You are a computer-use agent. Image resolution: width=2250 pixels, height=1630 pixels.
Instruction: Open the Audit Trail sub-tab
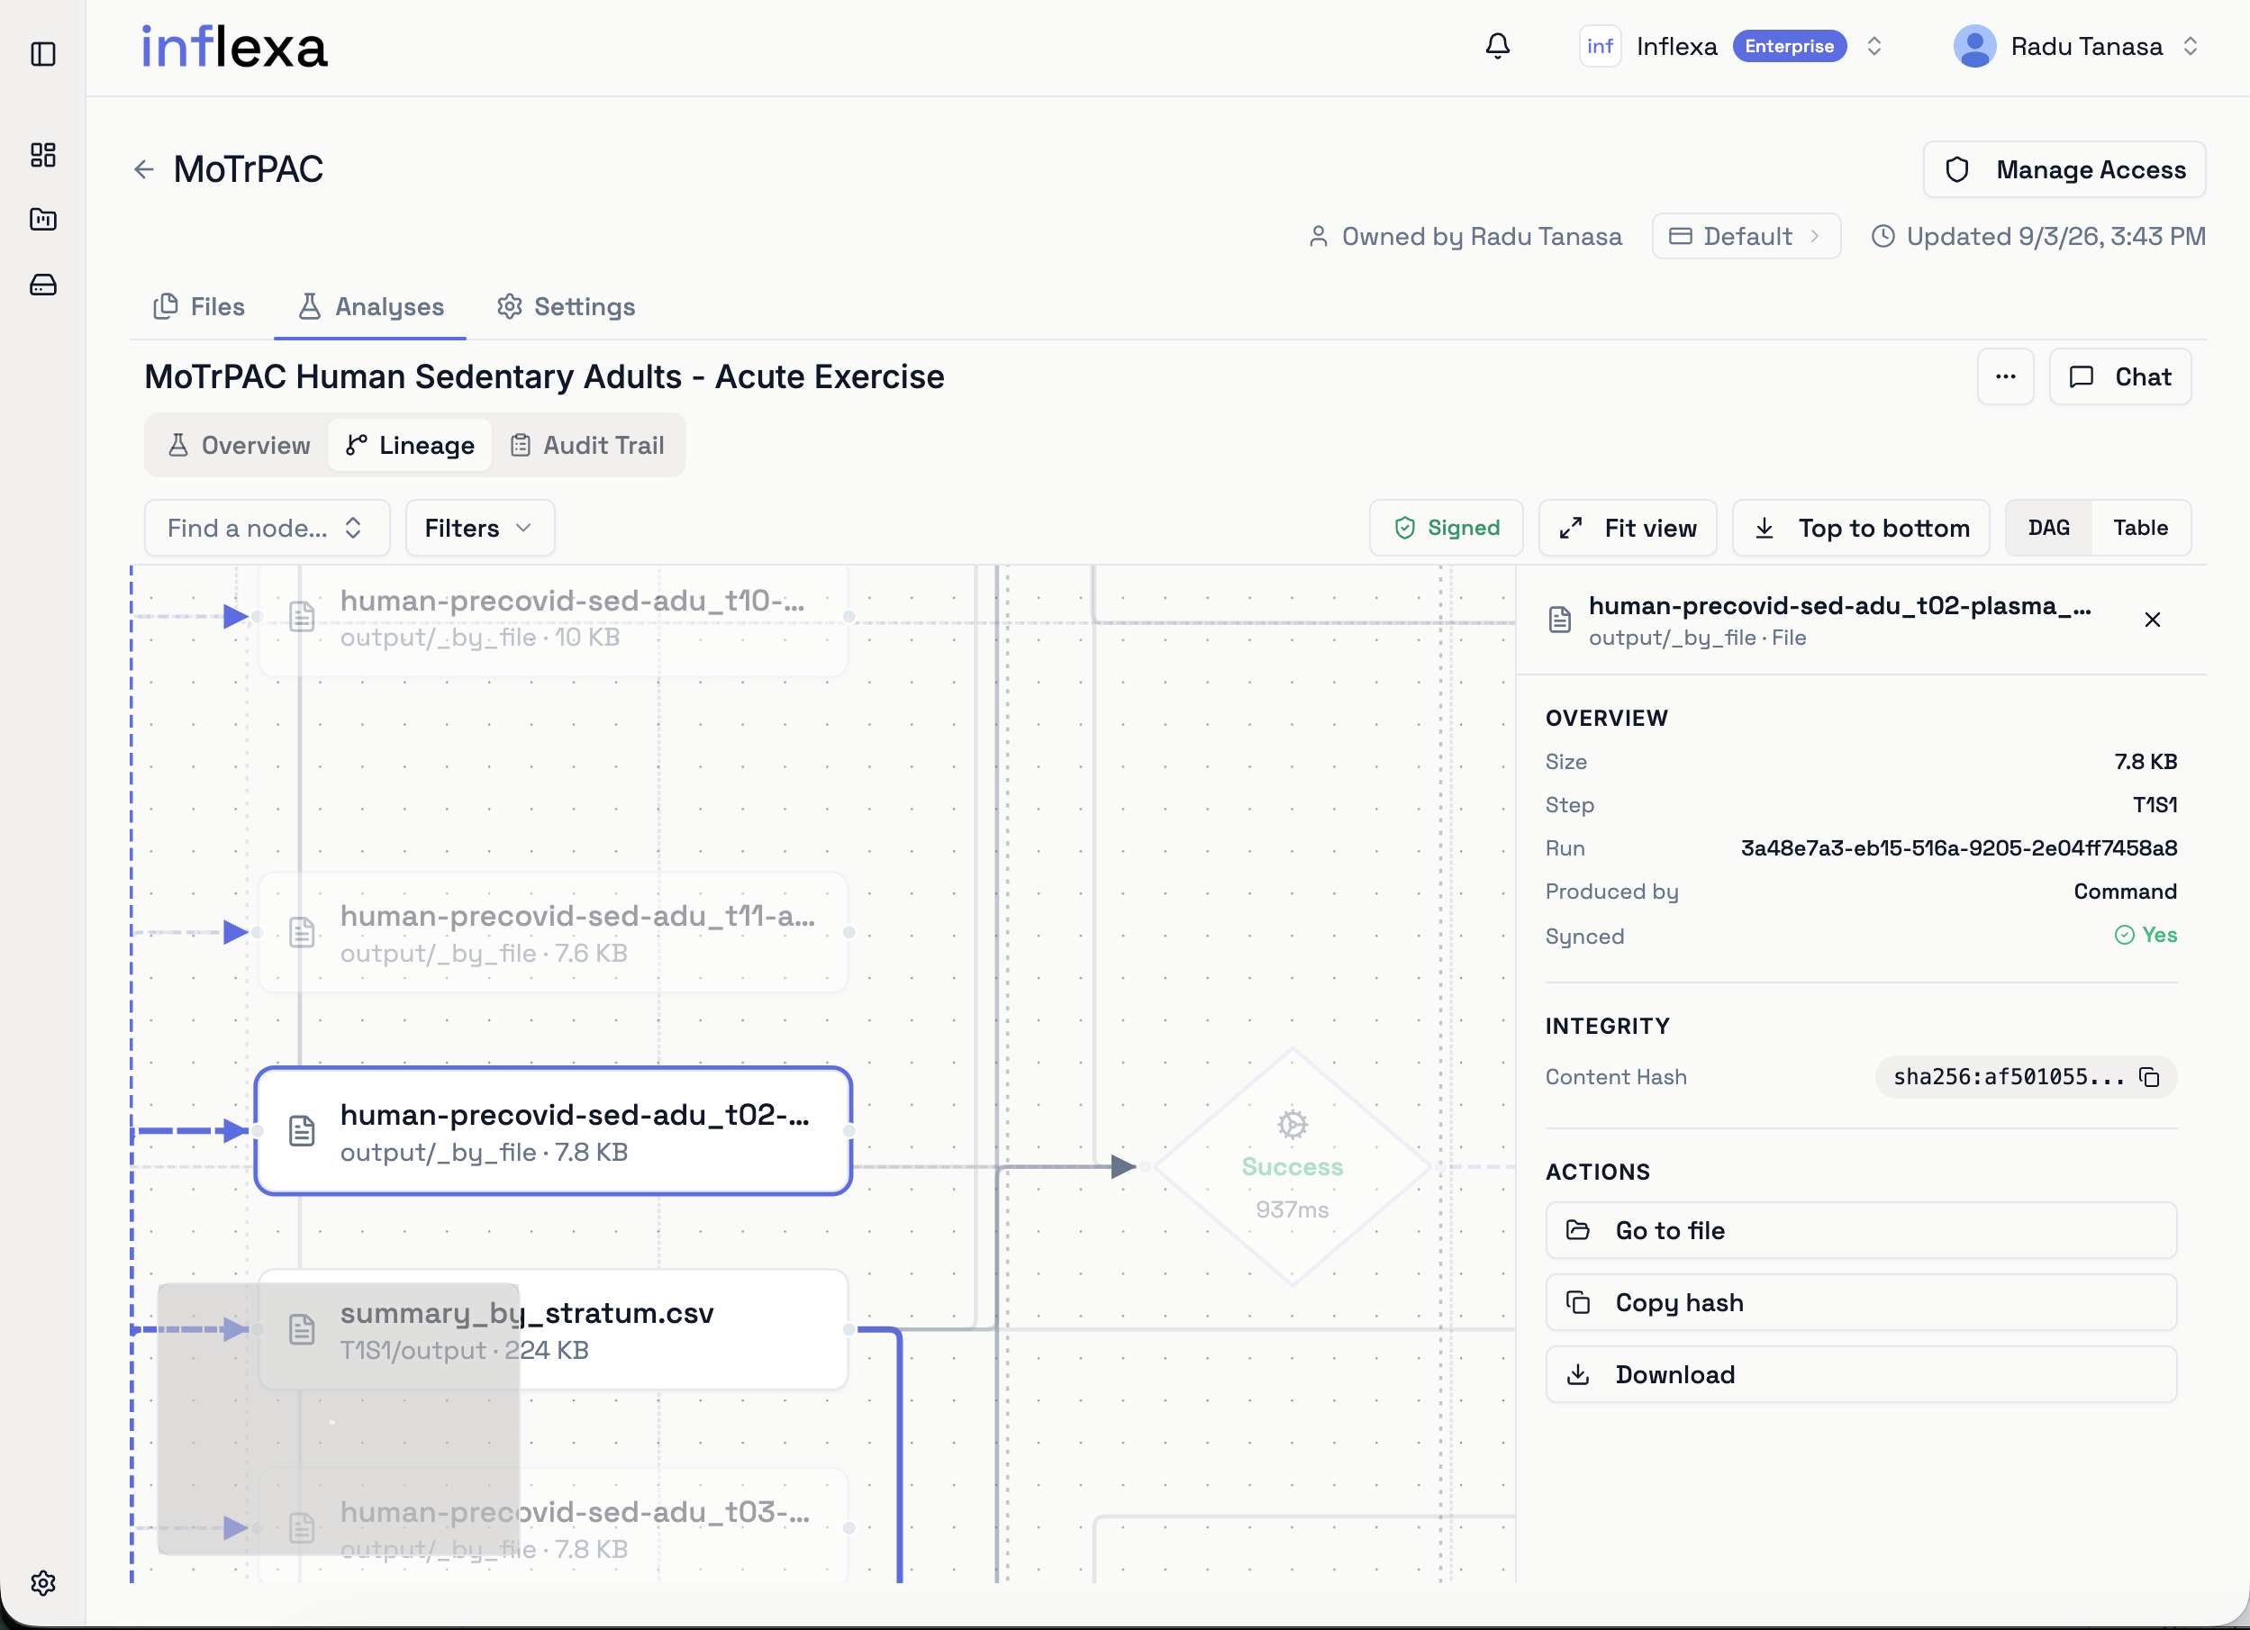(587, 446)
